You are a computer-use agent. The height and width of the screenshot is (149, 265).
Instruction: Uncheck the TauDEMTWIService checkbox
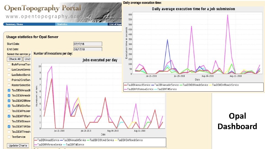pos(9,127)
